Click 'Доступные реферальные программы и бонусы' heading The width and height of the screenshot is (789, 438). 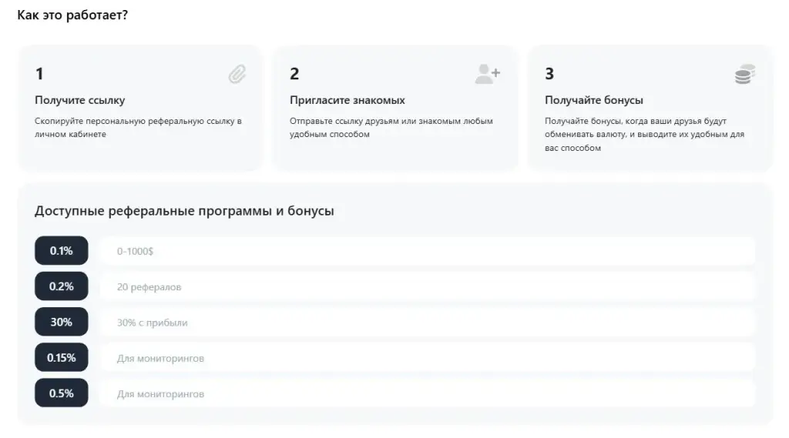coord(184,211)
